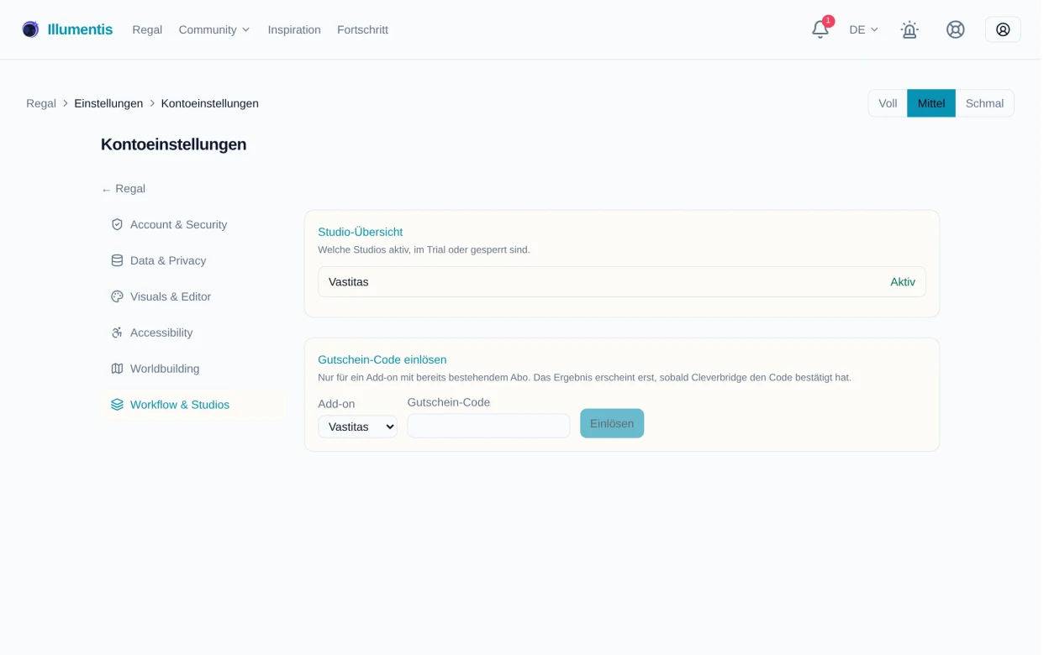This screenshot has width=1049, height=655.
Task: Open the notifications bell
Action: point(820,29)
